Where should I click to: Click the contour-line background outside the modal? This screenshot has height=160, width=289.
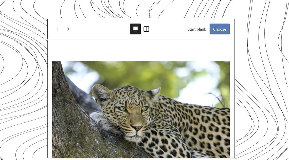261,76
